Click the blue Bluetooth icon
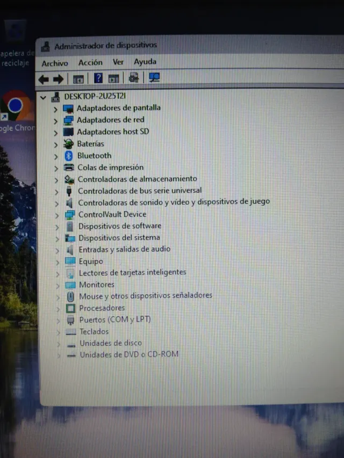Screen dimensions: 344x458 (x=69, y=156)
